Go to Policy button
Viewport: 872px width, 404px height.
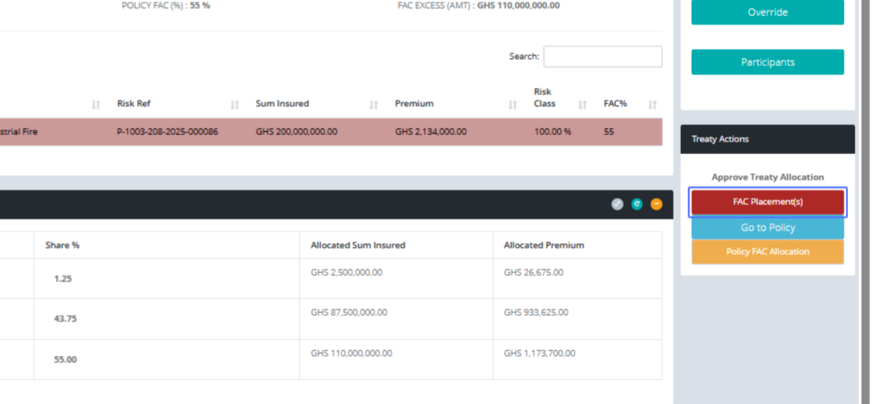[767, 227]
